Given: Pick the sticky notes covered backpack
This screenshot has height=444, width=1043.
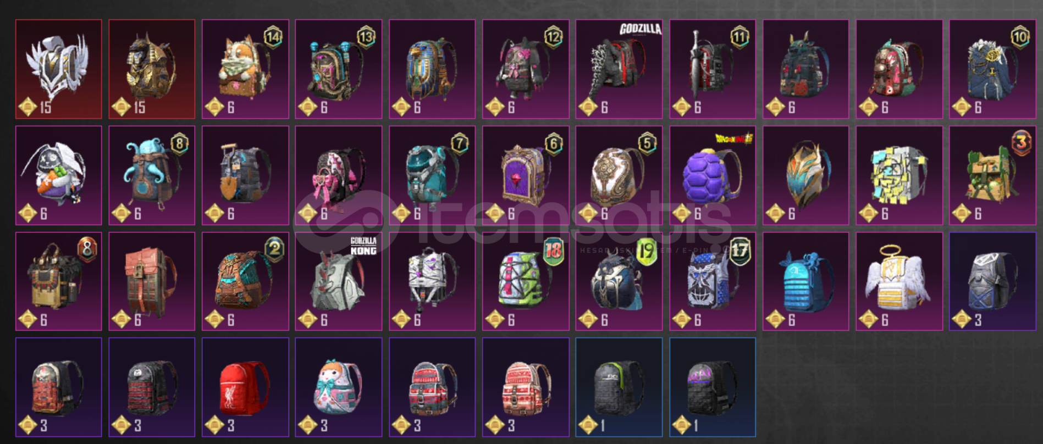Looking at the screenshot, I should (899, 175).
